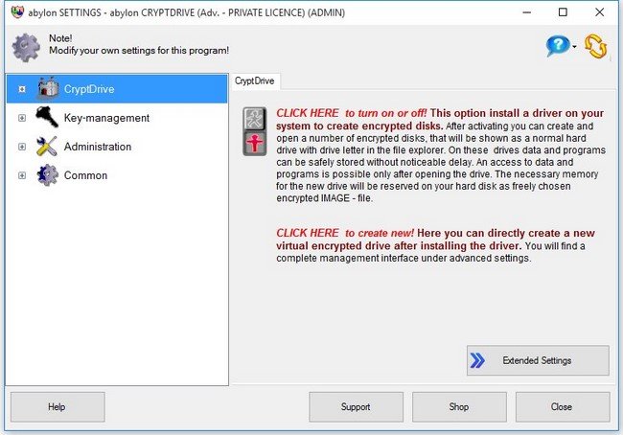The image size is (623, 435).
Task: Click the blue question mark help bubble
Action: point(558,46)
